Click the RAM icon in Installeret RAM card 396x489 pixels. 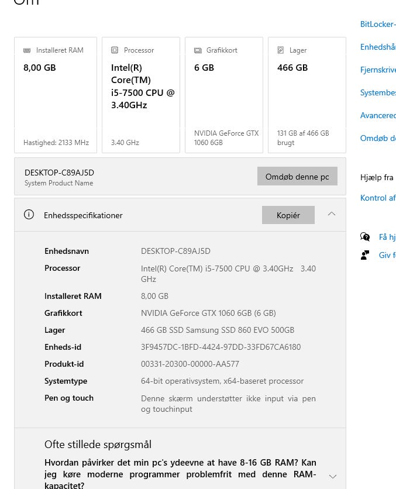[x=27, y=50]
